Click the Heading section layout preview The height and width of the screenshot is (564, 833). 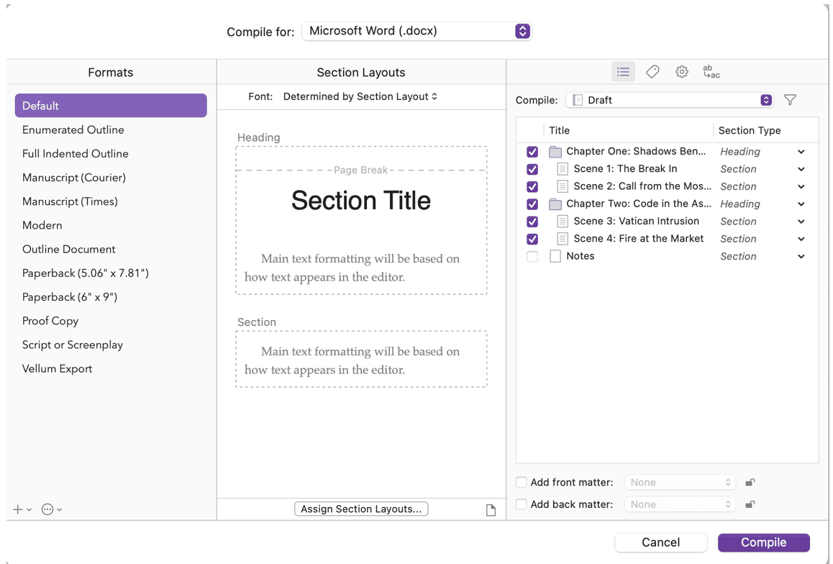tap(361, 220)
